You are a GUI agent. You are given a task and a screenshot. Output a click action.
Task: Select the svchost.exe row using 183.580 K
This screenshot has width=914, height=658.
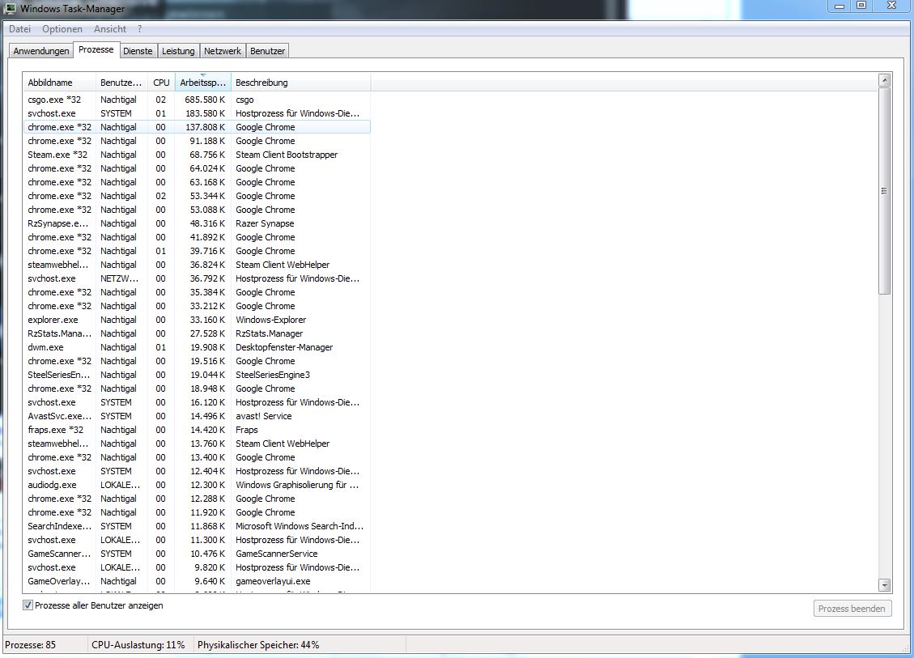tap(197, 113)
